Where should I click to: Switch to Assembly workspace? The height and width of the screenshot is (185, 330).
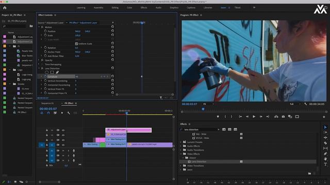[98, 8]
